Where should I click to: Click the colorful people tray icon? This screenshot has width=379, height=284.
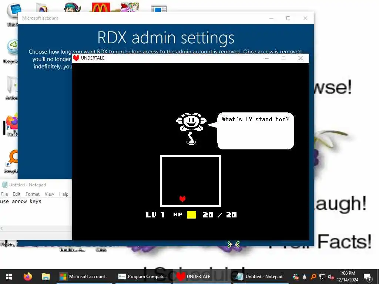coord(295,277)
